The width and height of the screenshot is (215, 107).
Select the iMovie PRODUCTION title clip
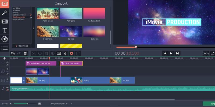coord(41,63)
